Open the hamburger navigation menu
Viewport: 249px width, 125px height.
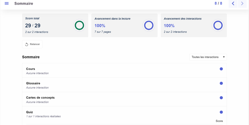tap(7, 3)
